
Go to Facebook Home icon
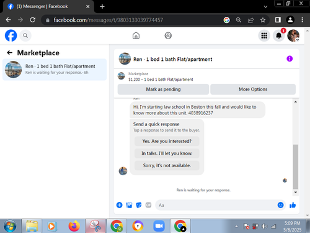[136, 35]
